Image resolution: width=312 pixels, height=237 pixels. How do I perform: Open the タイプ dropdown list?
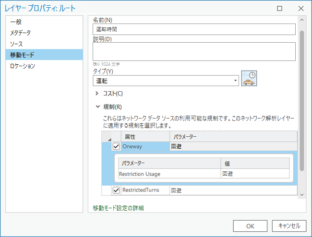(x=235, y=81)
